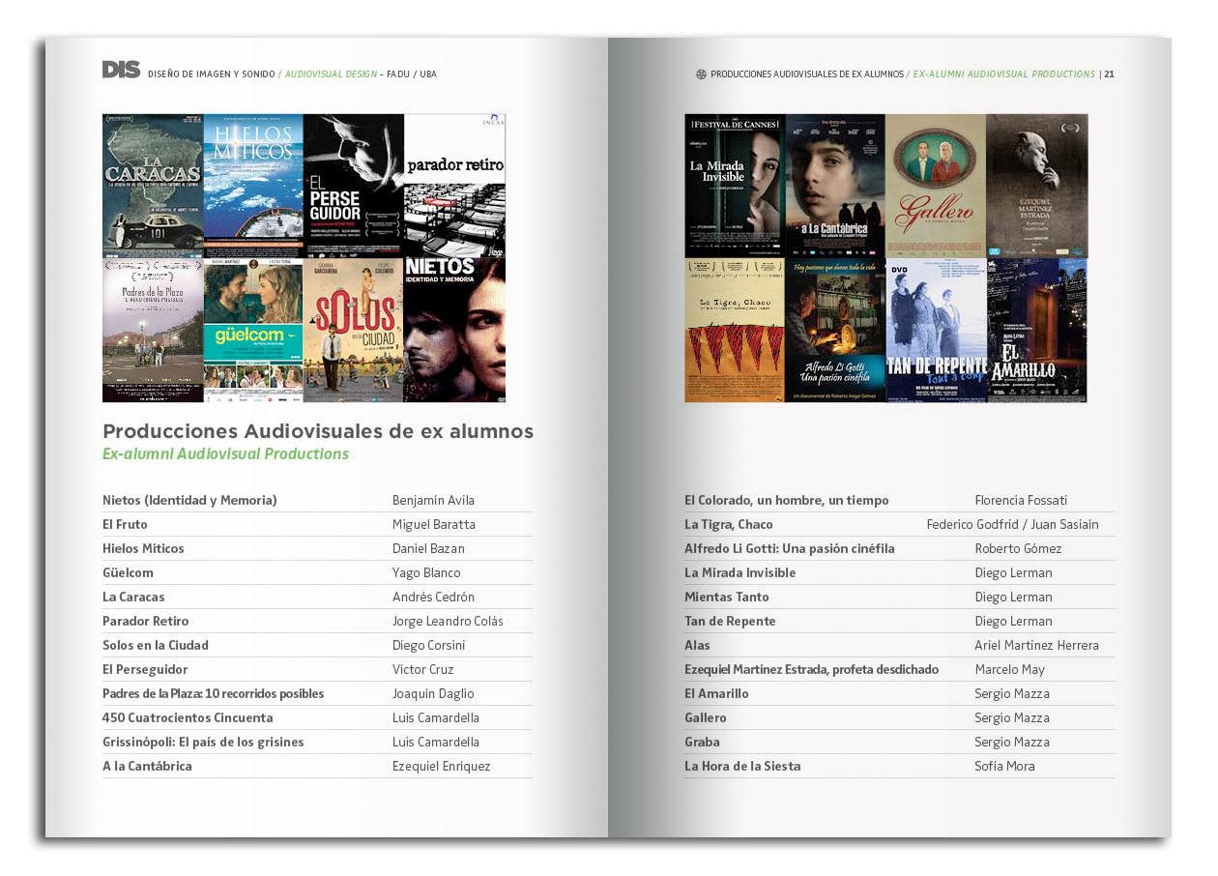The width and height of the screenshot is (1218, 876).
Task: Select 'Tan de Repente' in the list
Action: [x=730, y=621]
